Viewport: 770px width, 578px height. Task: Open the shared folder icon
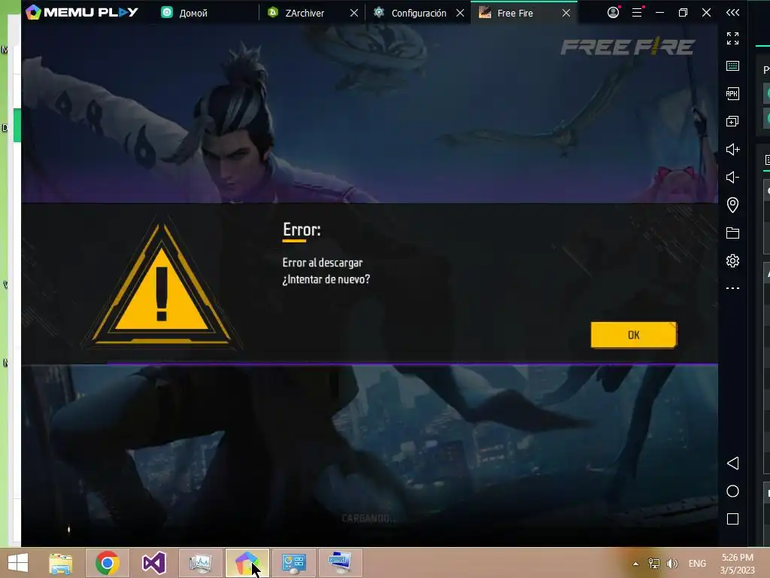click(x=732, y=233)
